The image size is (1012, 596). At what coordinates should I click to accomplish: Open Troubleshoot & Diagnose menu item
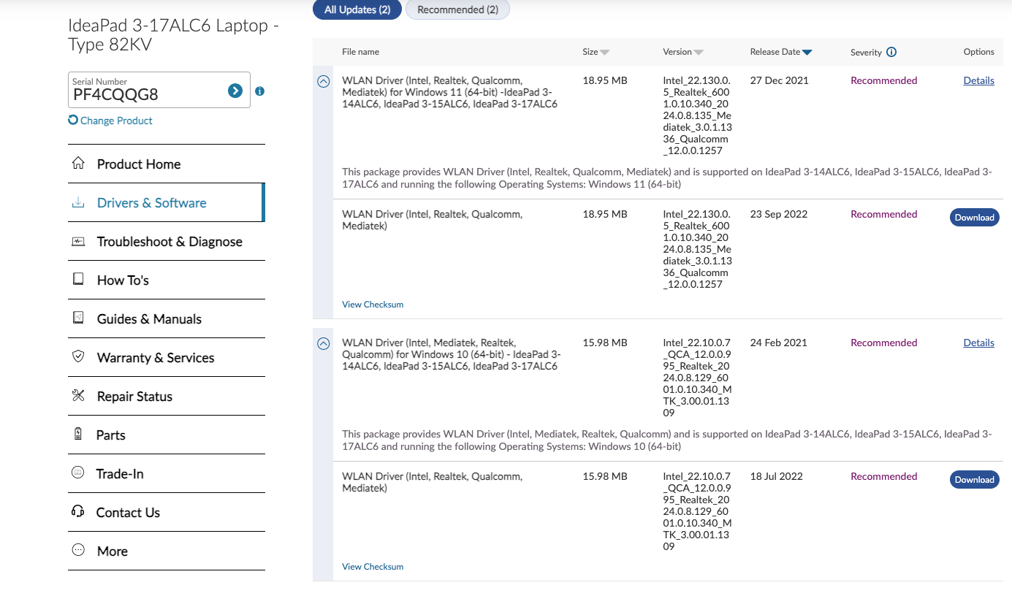point(167,241)
